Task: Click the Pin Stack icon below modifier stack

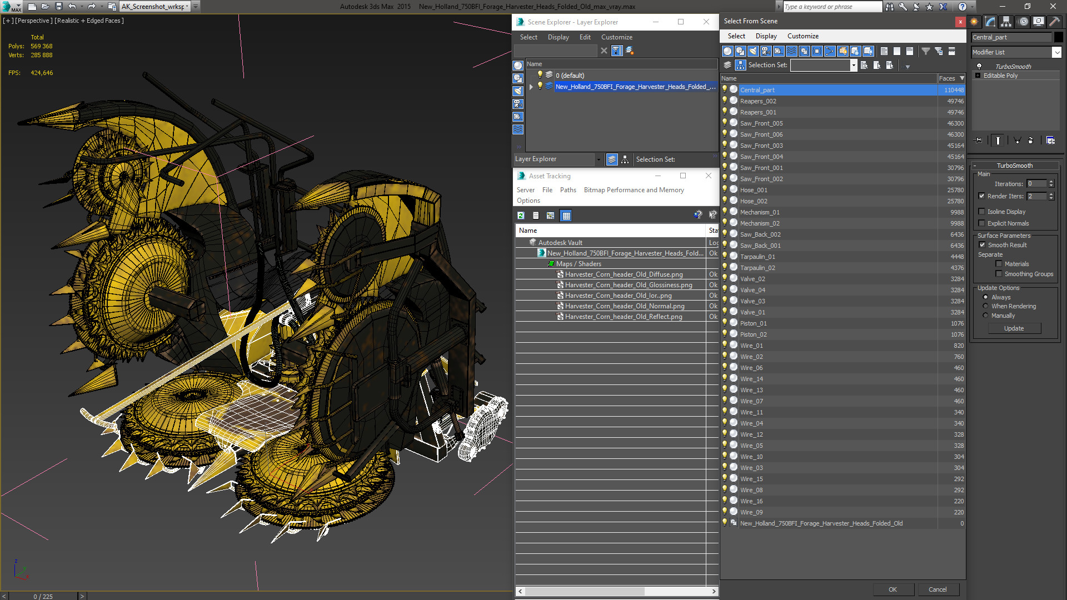Action: point(979,141)
